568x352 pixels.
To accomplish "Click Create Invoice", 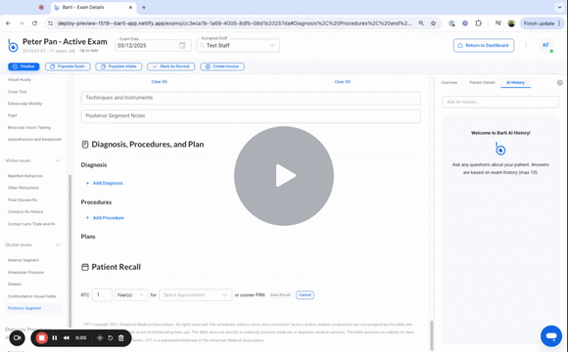I will (x=222, y=66).
